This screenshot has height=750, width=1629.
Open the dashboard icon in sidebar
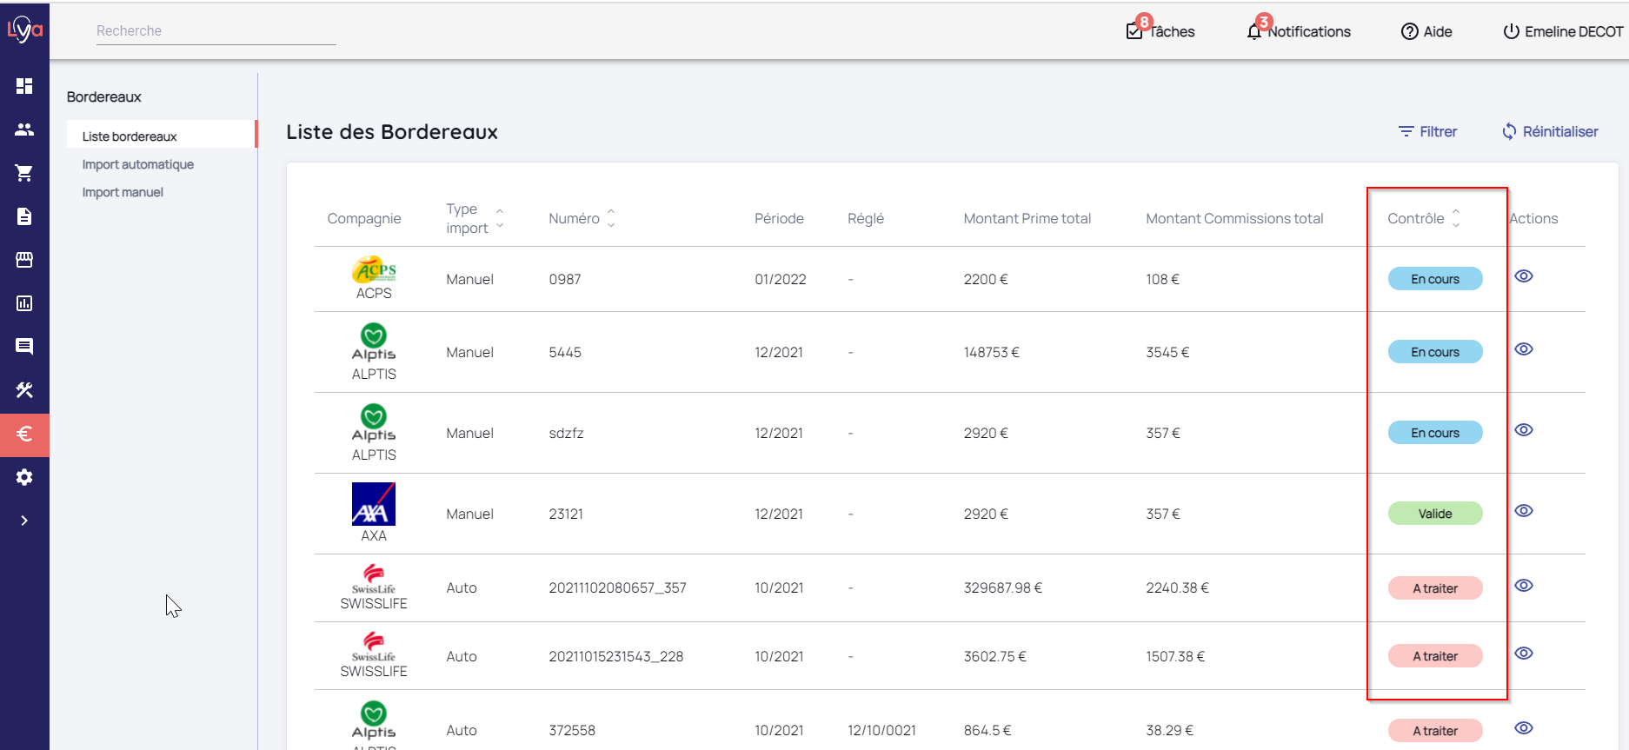pos(24,86)
